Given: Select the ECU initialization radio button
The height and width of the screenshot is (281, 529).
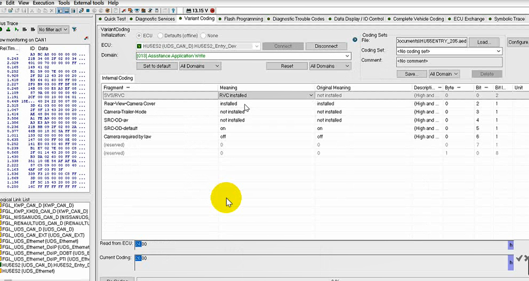Looking at the screenshot, I should [x=139, y=36].
